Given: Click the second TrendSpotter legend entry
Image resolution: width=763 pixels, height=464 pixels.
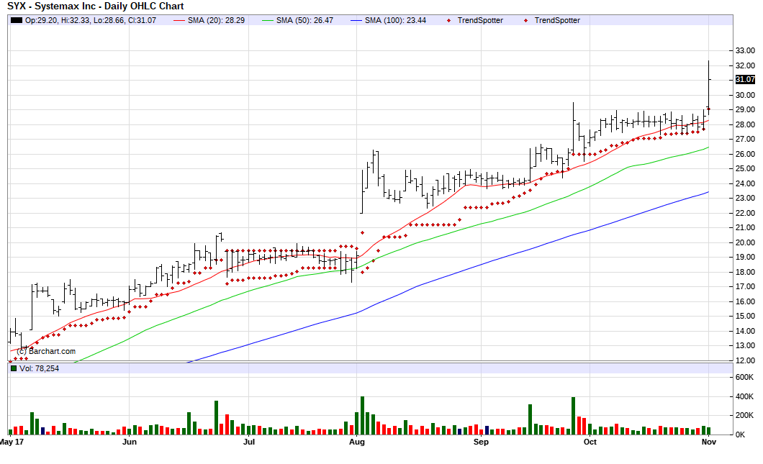Looking at the screenshot, I should [552, 20].
